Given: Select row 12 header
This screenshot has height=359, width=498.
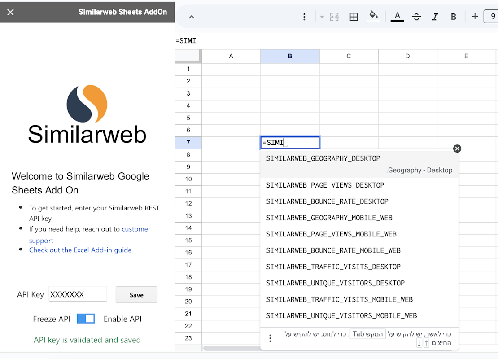Looking at the screenshot, I should 188,204.
